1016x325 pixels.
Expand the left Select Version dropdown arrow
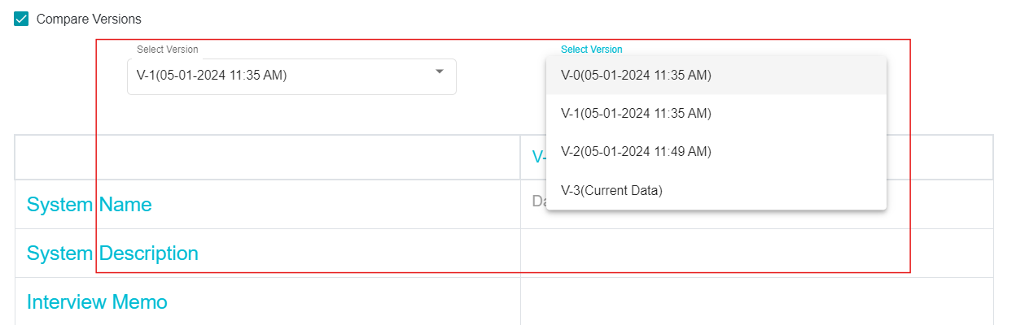click(x=440, y=71)
